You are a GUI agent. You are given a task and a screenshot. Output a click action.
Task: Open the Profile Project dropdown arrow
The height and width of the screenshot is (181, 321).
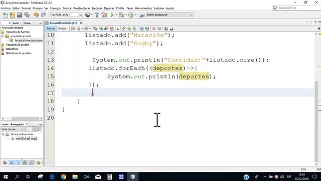pos(135,15)
